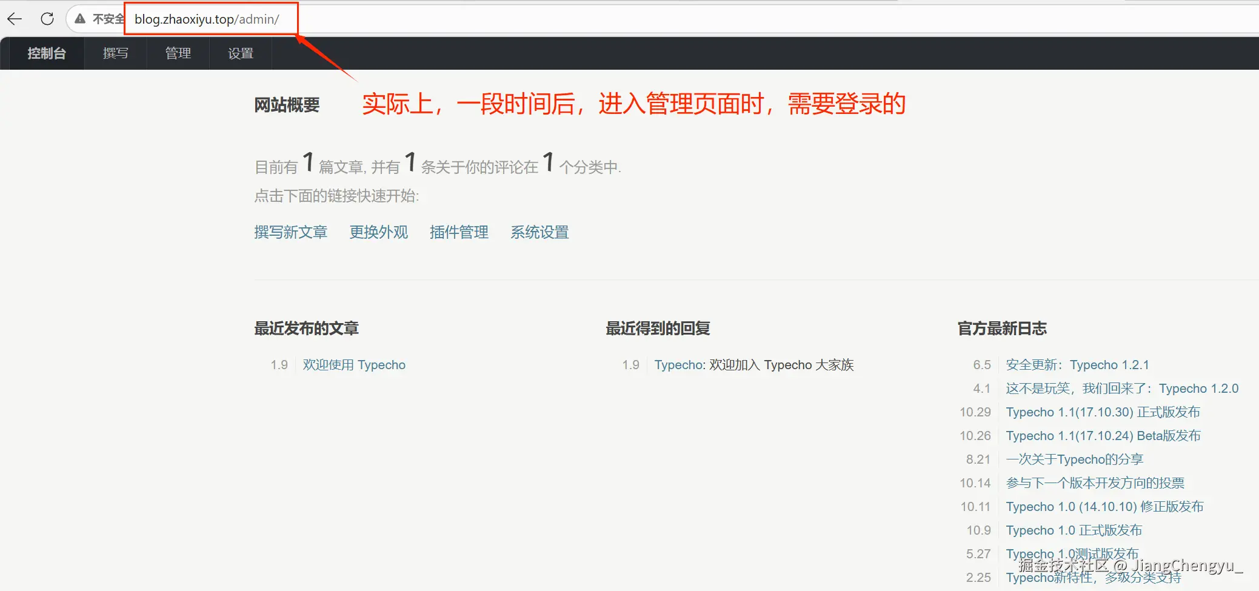The height and width of the screenshot is (591, 1259).
Task: Go back using browser back arrow
Action: coord(15,19)
